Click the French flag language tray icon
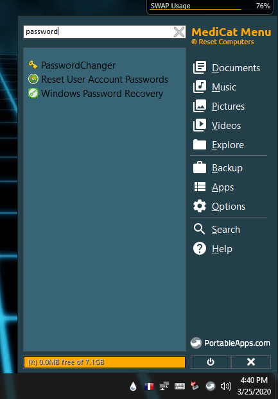278x399 pixels. (x=149, y=387)
